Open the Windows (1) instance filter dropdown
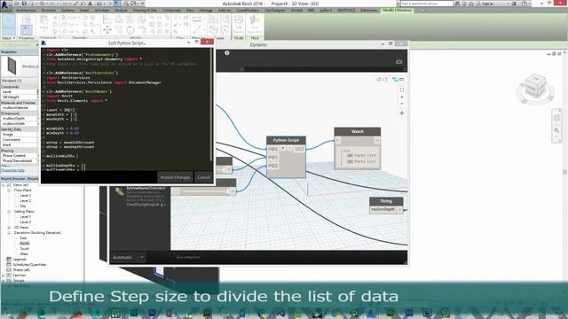The width and height of the screenshot is (568, 319). pos(20,81)
